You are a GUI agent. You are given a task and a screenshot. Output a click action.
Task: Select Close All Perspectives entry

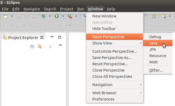tap(115, 76)
